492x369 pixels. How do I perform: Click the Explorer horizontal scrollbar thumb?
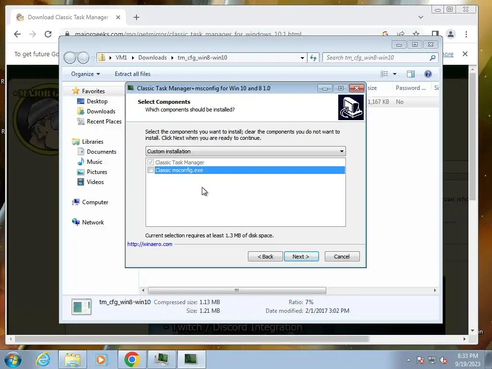click(x=237, y=290)
